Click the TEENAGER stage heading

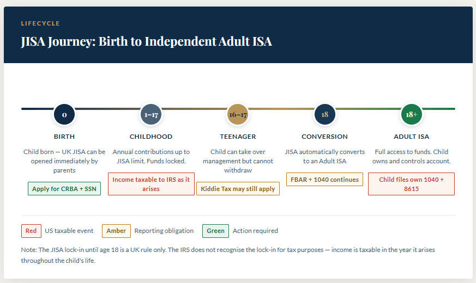(238, 137)
